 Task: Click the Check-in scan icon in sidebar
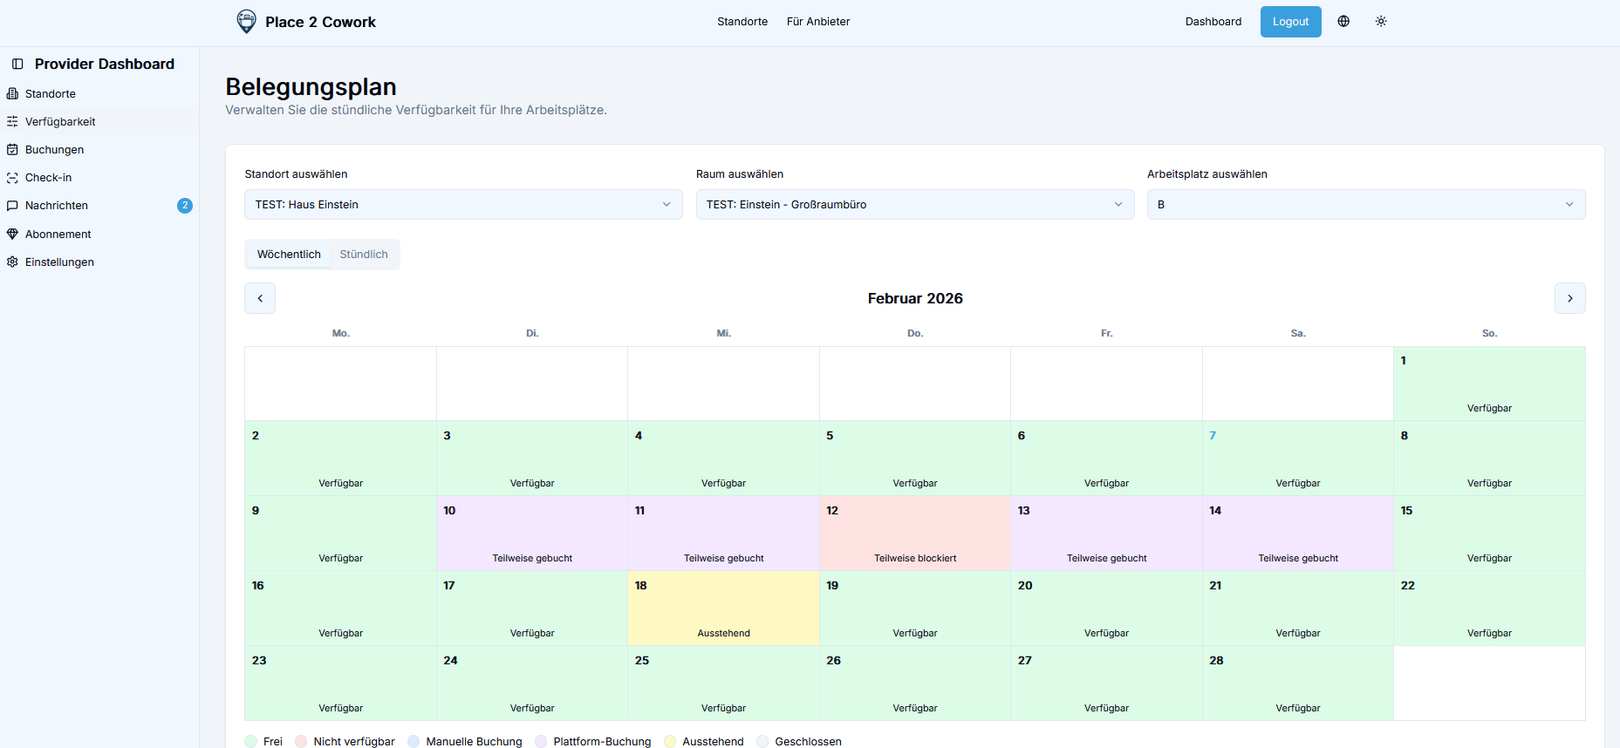coord(12,178)
